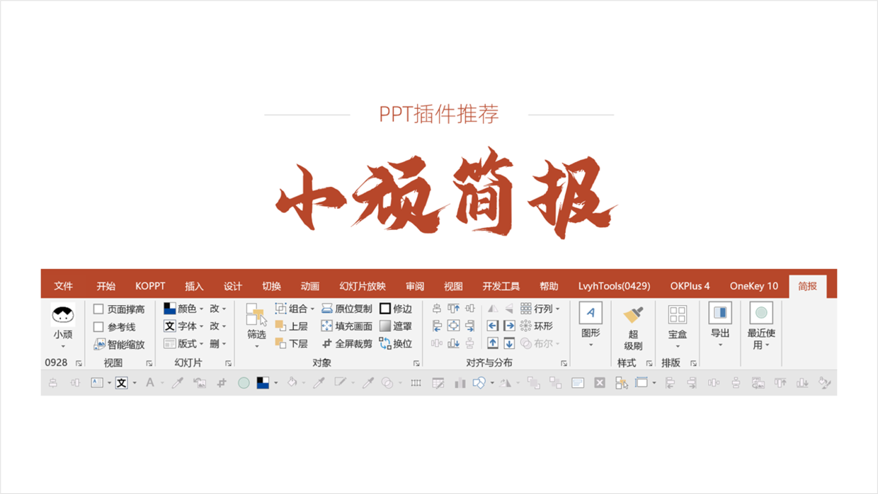Click the 环形 circular layout tool
Image resolution: width=878 pixels, height=494 pixels.
click(x=536, y=326)
